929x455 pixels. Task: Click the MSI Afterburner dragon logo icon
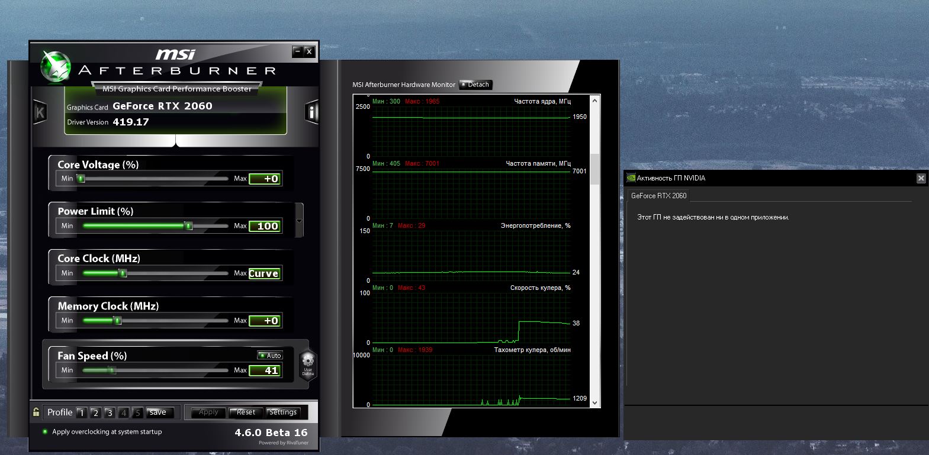[x=56, y=67]
